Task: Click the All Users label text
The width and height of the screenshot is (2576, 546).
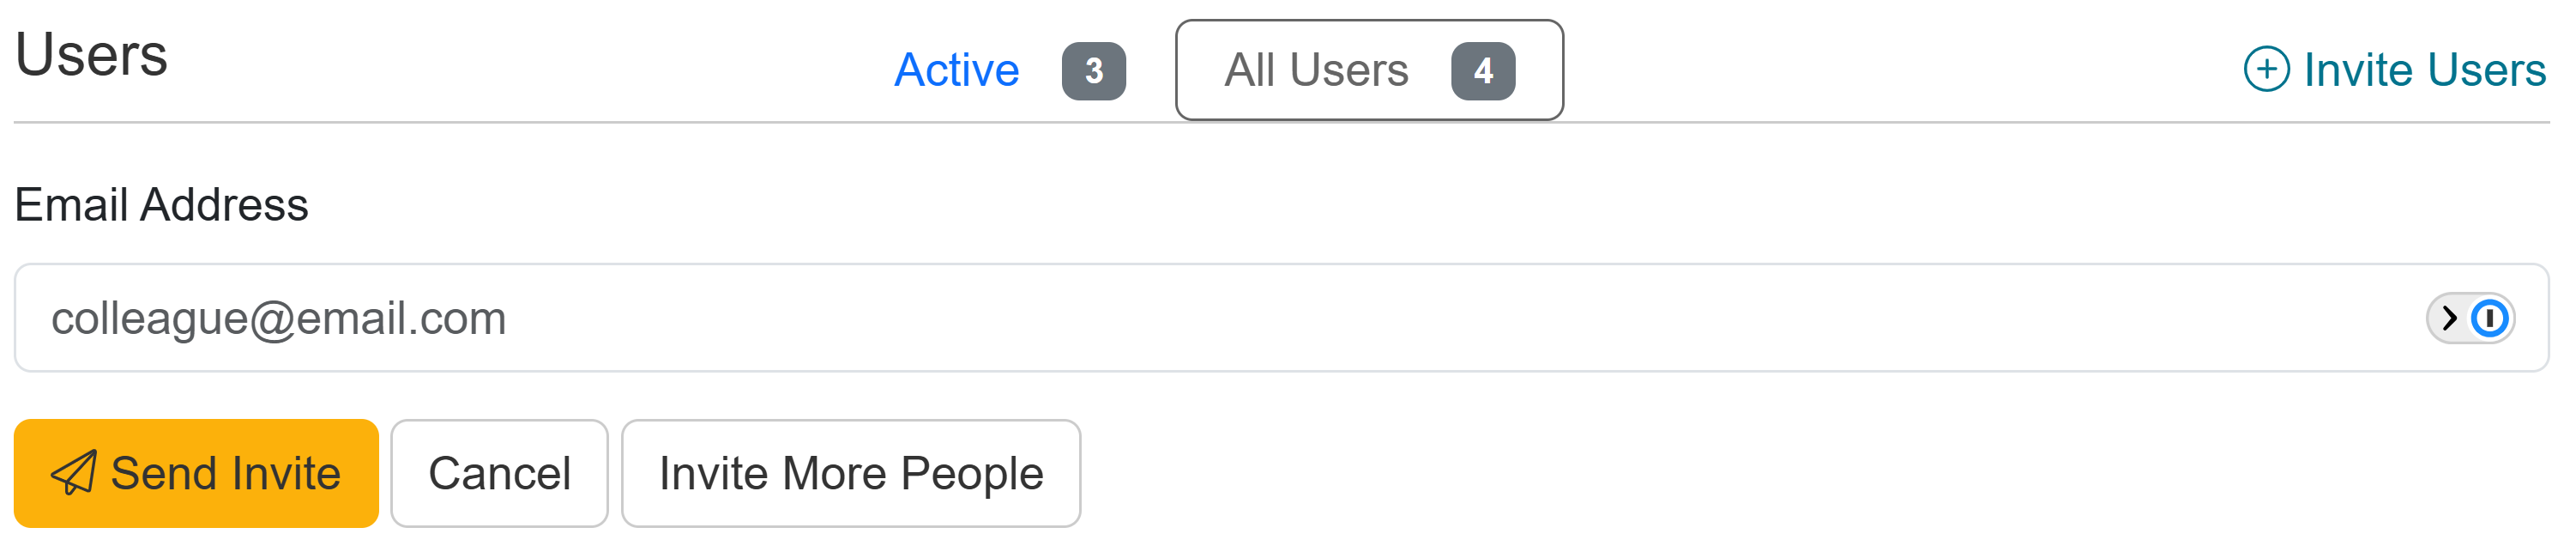Action: 1316,71
